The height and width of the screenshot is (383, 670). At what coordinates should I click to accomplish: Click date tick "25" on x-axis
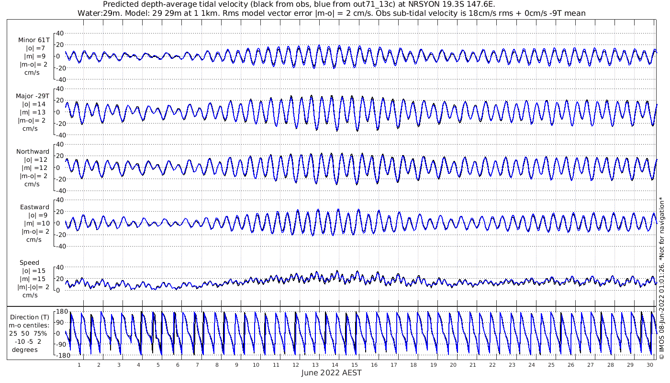point(551,365)
